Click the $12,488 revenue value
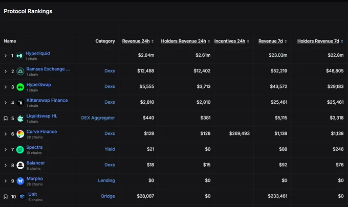 tap(145, 71)
